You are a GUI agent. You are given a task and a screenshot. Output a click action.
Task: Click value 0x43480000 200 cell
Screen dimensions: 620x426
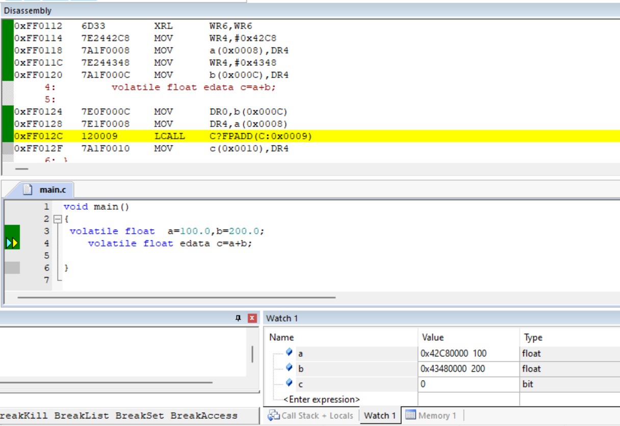coord(469,368)
